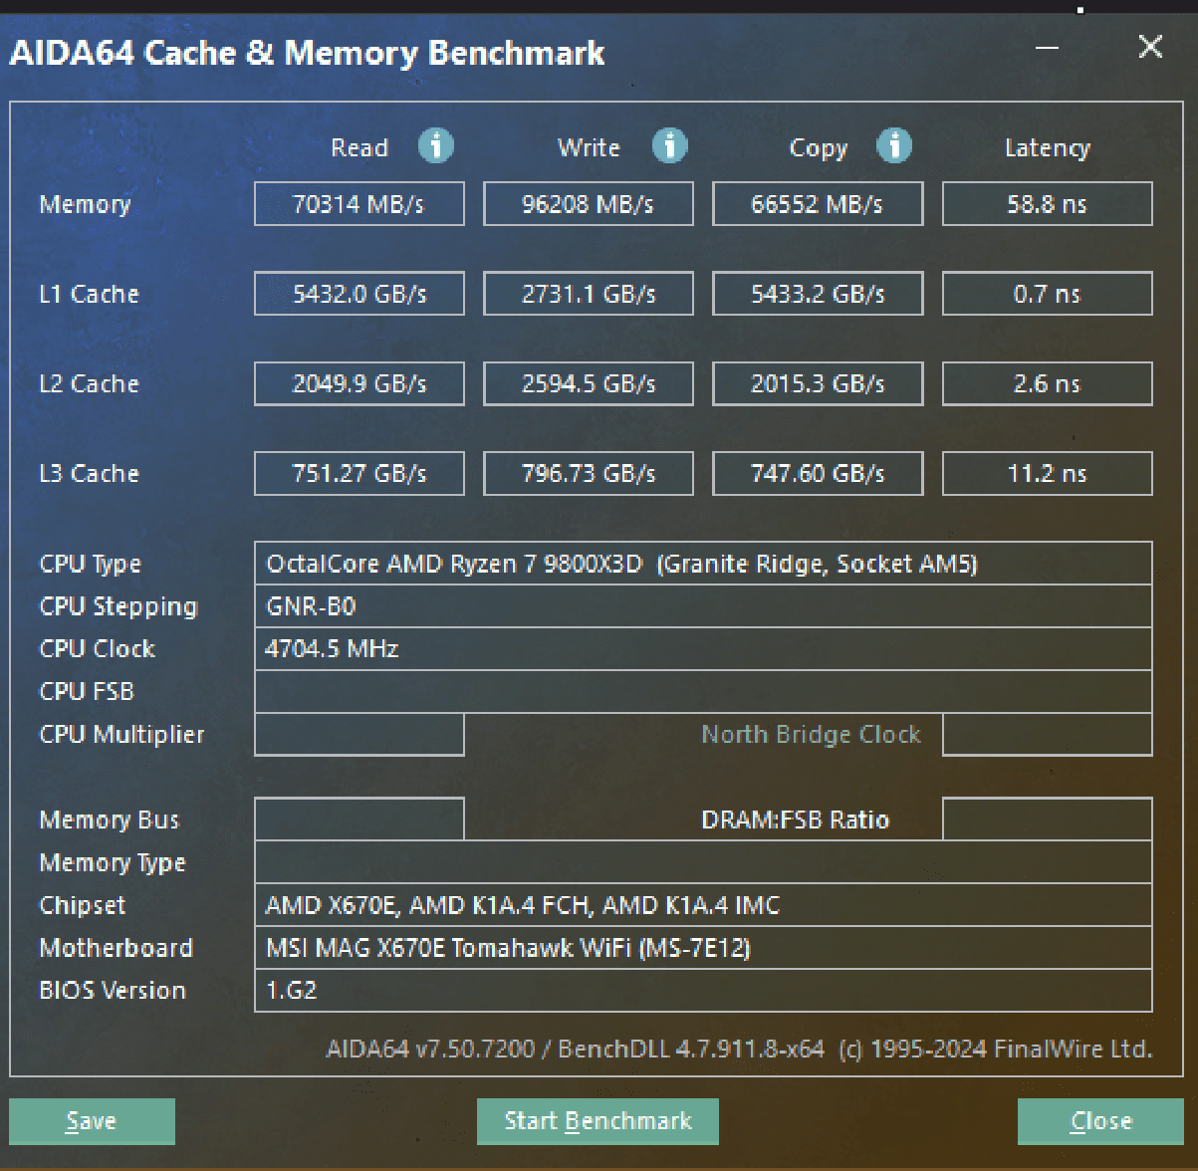The height and width of the screenshot is (1171, 1198).
Task: Click L2 Cache Copy value 2015.3 GB/s
Action: pos(818,383)
